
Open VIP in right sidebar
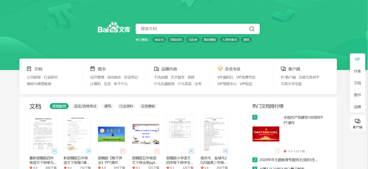tap(357, 59)
